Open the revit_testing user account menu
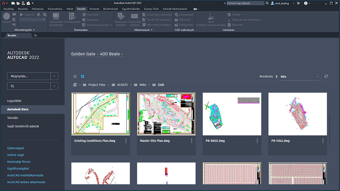The image size is (340, 191). click(282, 3)
